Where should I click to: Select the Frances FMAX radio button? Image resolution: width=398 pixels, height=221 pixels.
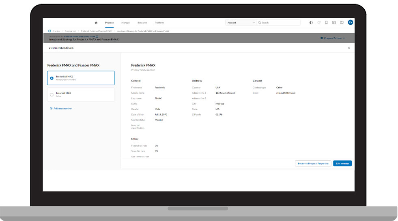[52, 94]
